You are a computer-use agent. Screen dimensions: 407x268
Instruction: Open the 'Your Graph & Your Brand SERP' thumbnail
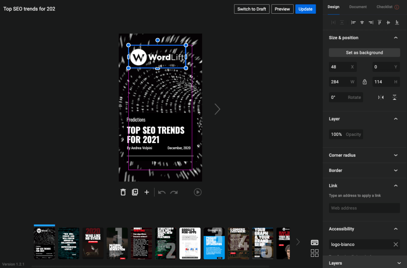click(x=262, y=243)
